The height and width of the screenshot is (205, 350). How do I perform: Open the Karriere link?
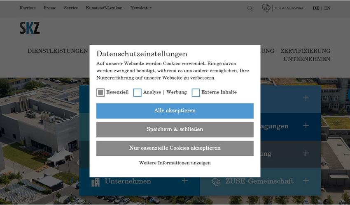[28, 8]
